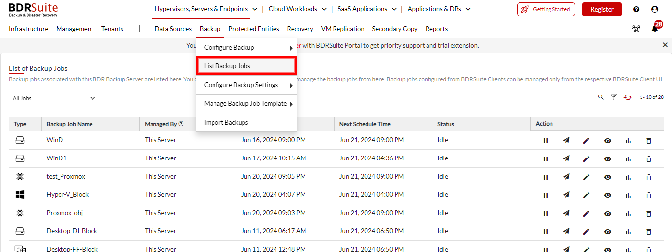
Task: Click the red Register button
Action: click(x=602, y=9)
